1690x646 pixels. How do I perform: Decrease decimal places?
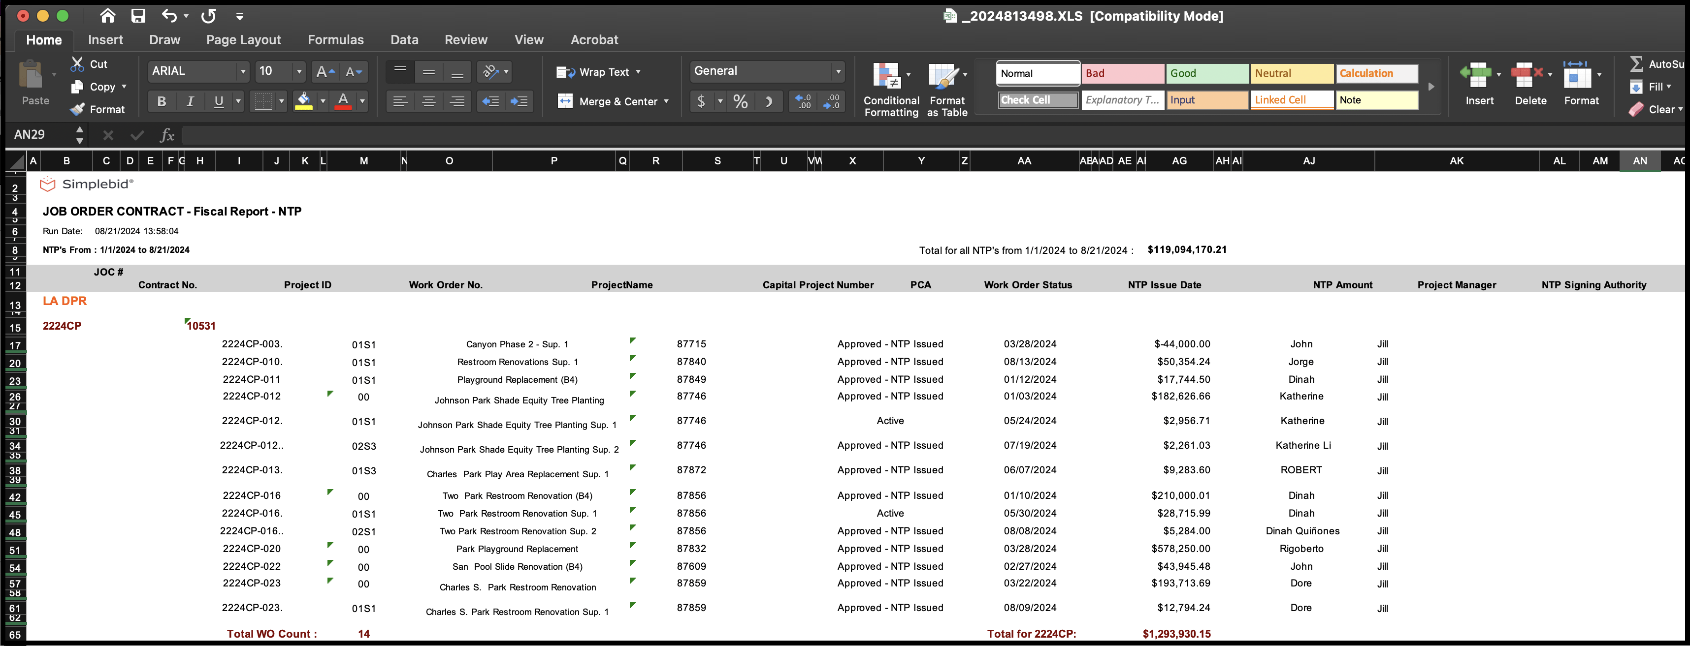[x=831, y=101]
